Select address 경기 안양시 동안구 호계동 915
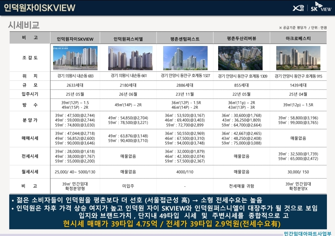Screen dimensions: 335x236 tap(298, 76)
